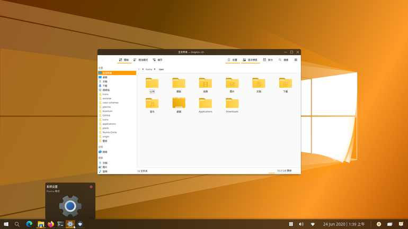Click the Split view icon in toolbar
408x229 pixels.
click(264, 60)
